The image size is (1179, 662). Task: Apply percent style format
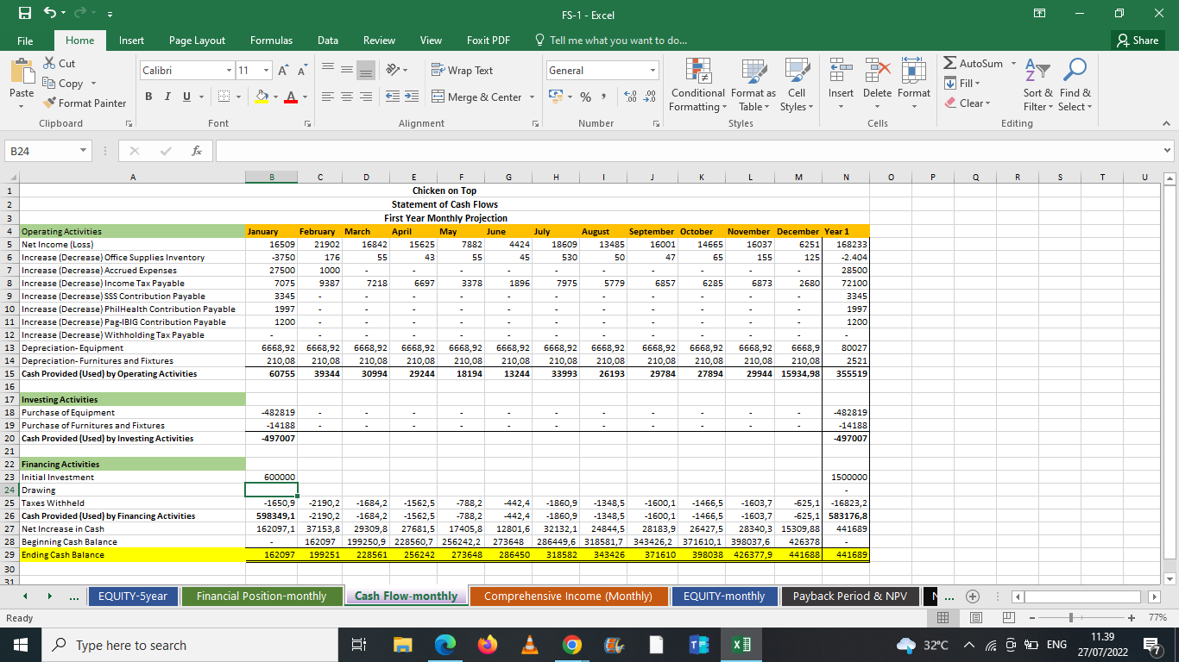585,97
